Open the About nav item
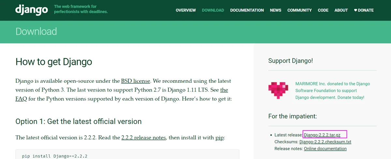Screen dimensions: 391x159 (341, 10)
